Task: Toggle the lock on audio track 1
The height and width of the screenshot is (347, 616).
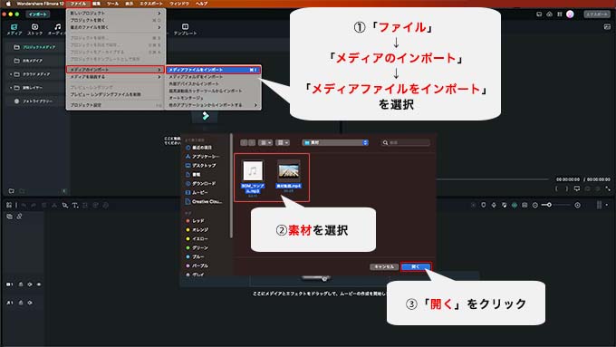Action: (21, 303)
